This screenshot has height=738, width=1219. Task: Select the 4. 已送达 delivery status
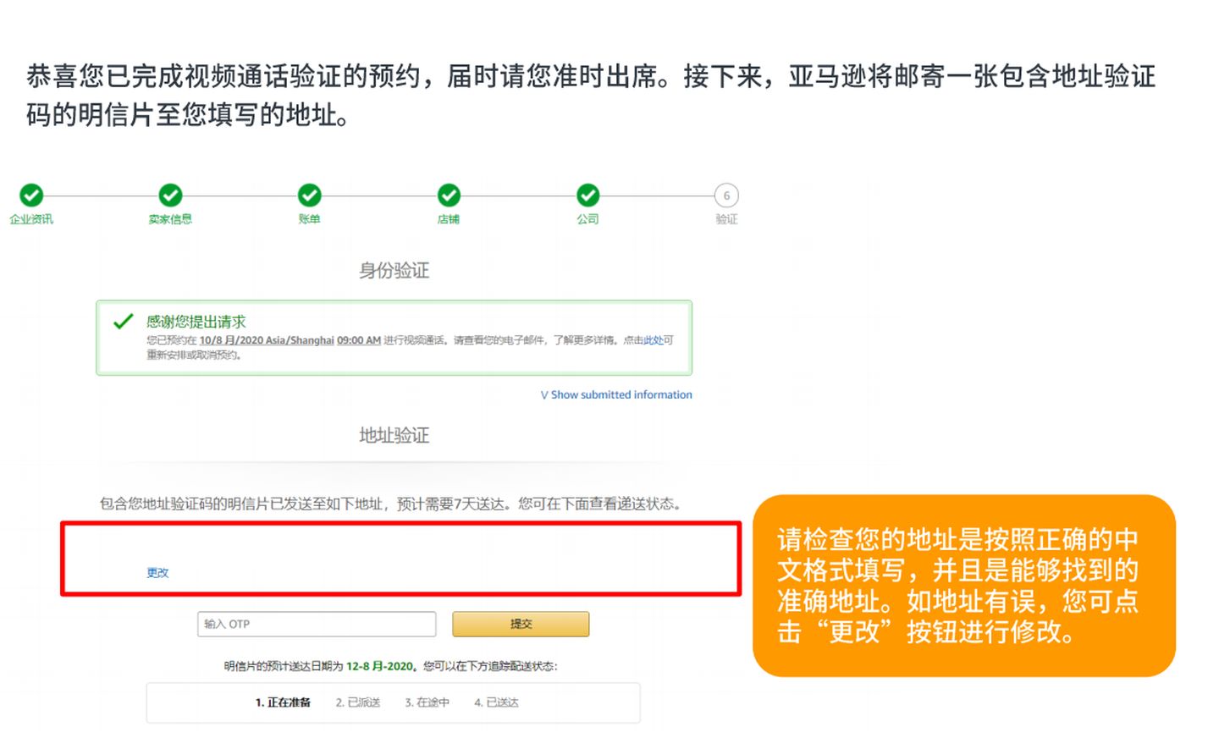click(x=496, y=702)
